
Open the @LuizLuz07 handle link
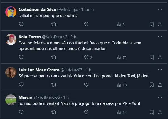pos(71,70)
